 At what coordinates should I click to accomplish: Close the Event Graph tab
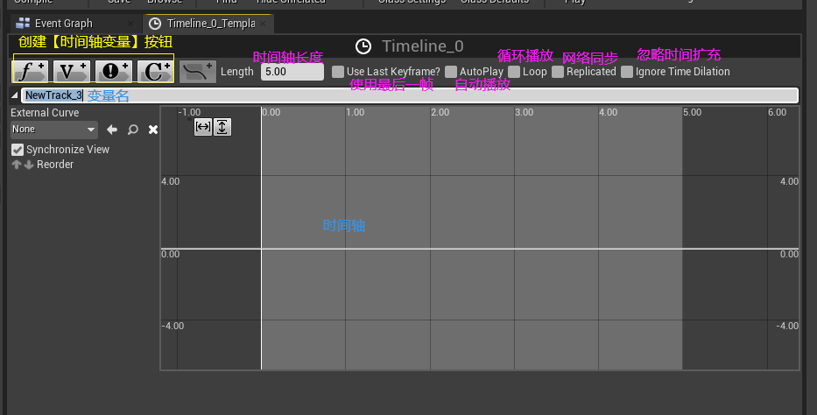point(130,24)
